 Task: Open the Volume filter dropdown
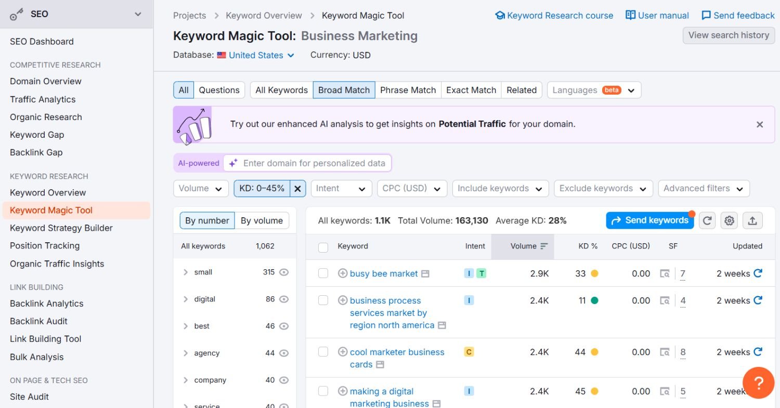(x=201, y=189)
